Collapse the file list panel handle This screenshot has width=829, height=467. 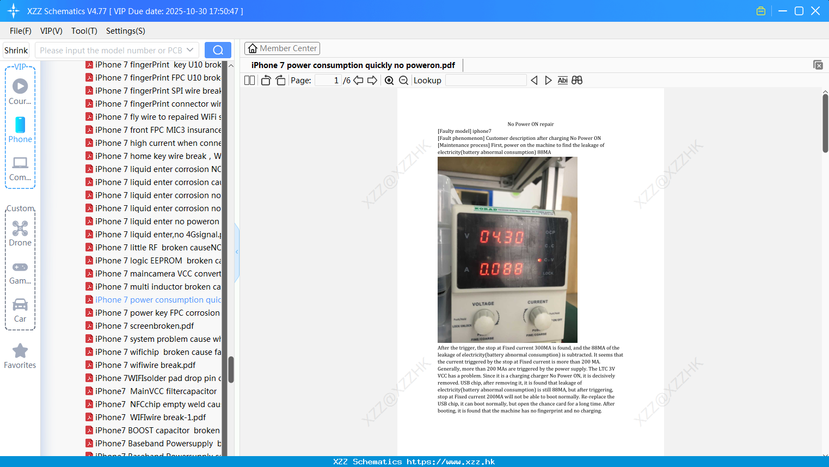point(237,252)
